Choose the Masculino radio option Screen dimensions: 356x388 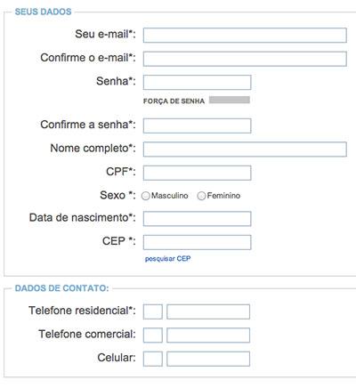[x=146, y=196]
